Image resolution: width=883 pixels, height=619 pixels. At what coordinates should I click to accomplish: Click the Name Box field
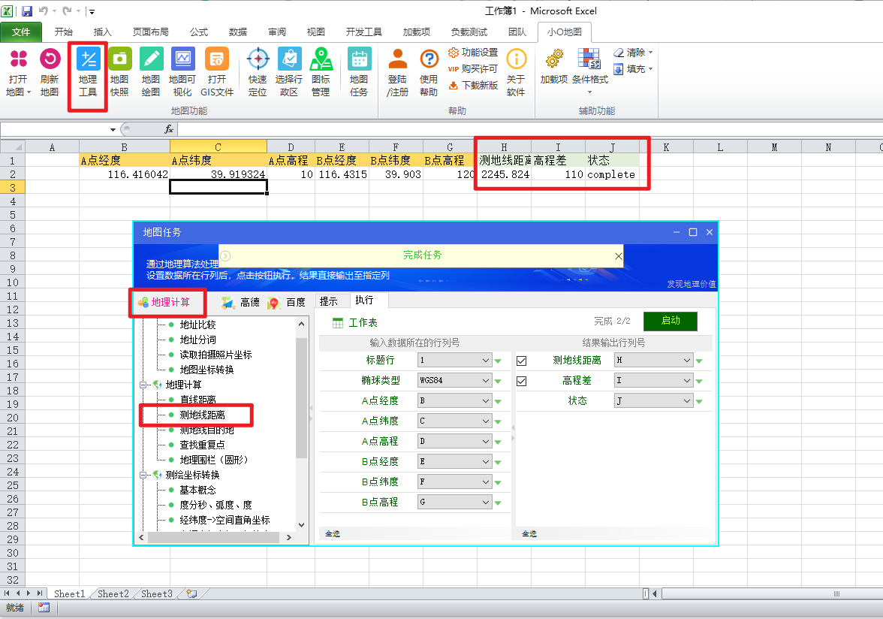click(59, 129)
